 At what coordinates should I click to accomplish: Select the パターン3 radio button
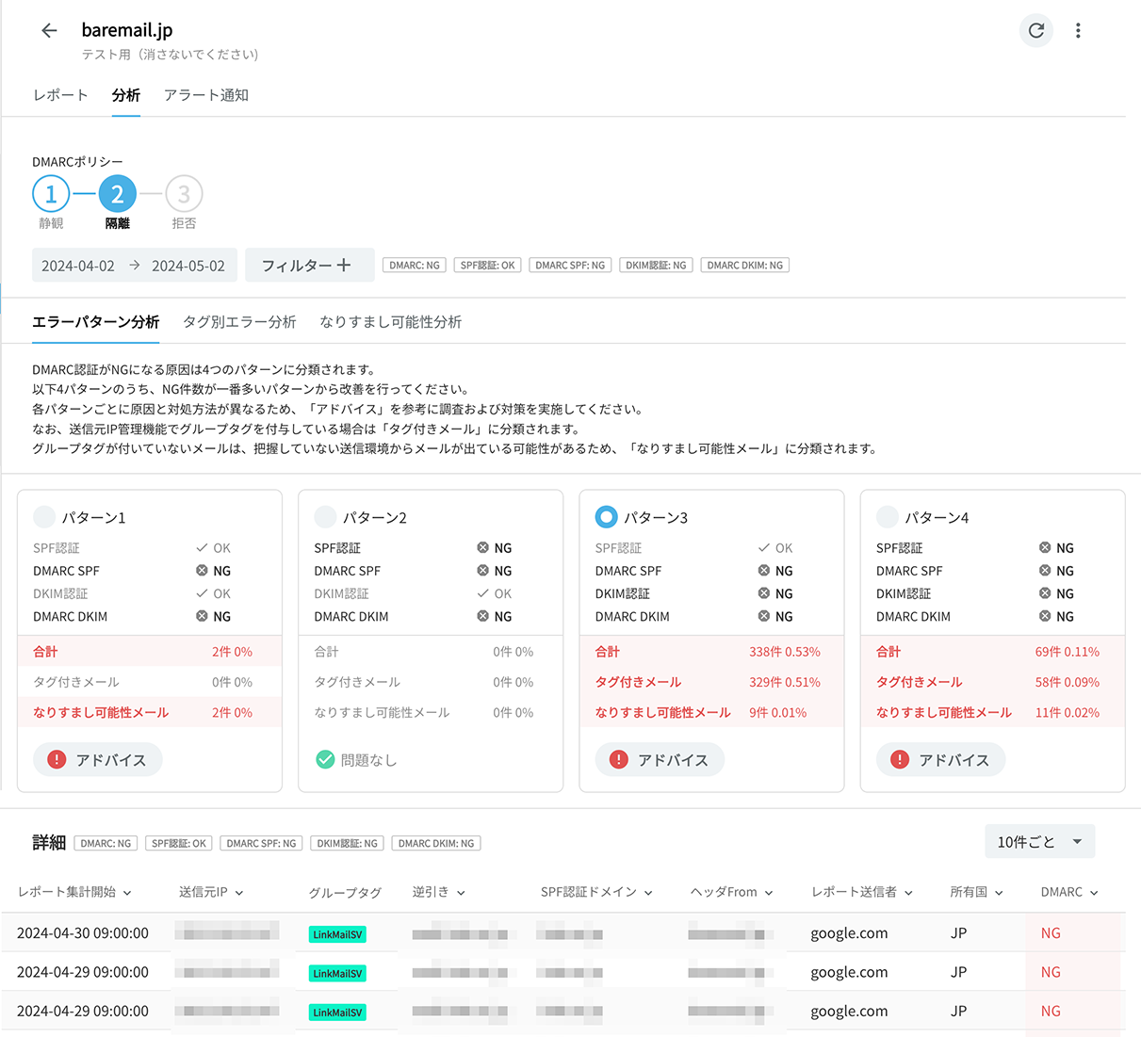607,517
